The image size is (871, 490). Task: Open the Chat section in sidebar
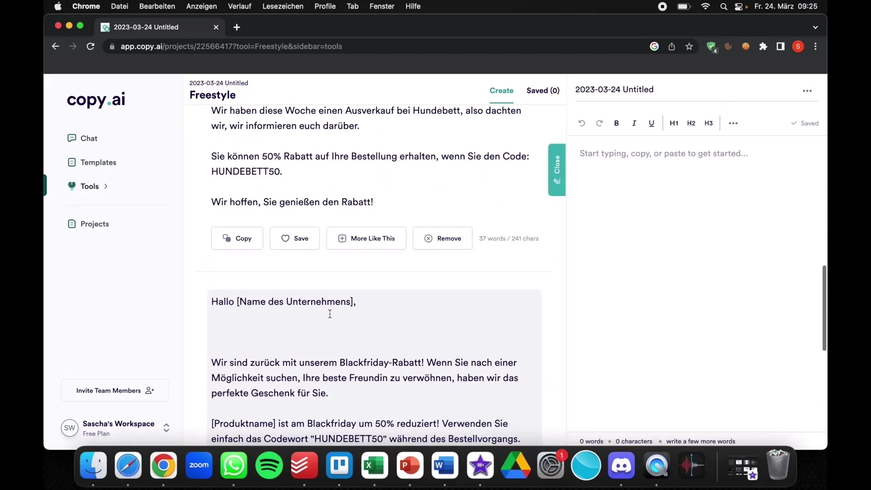(83, 138)
